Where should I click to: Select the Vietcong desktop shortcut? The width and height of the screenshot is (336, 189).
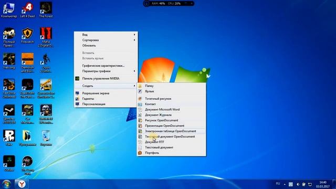coord(9,61)
